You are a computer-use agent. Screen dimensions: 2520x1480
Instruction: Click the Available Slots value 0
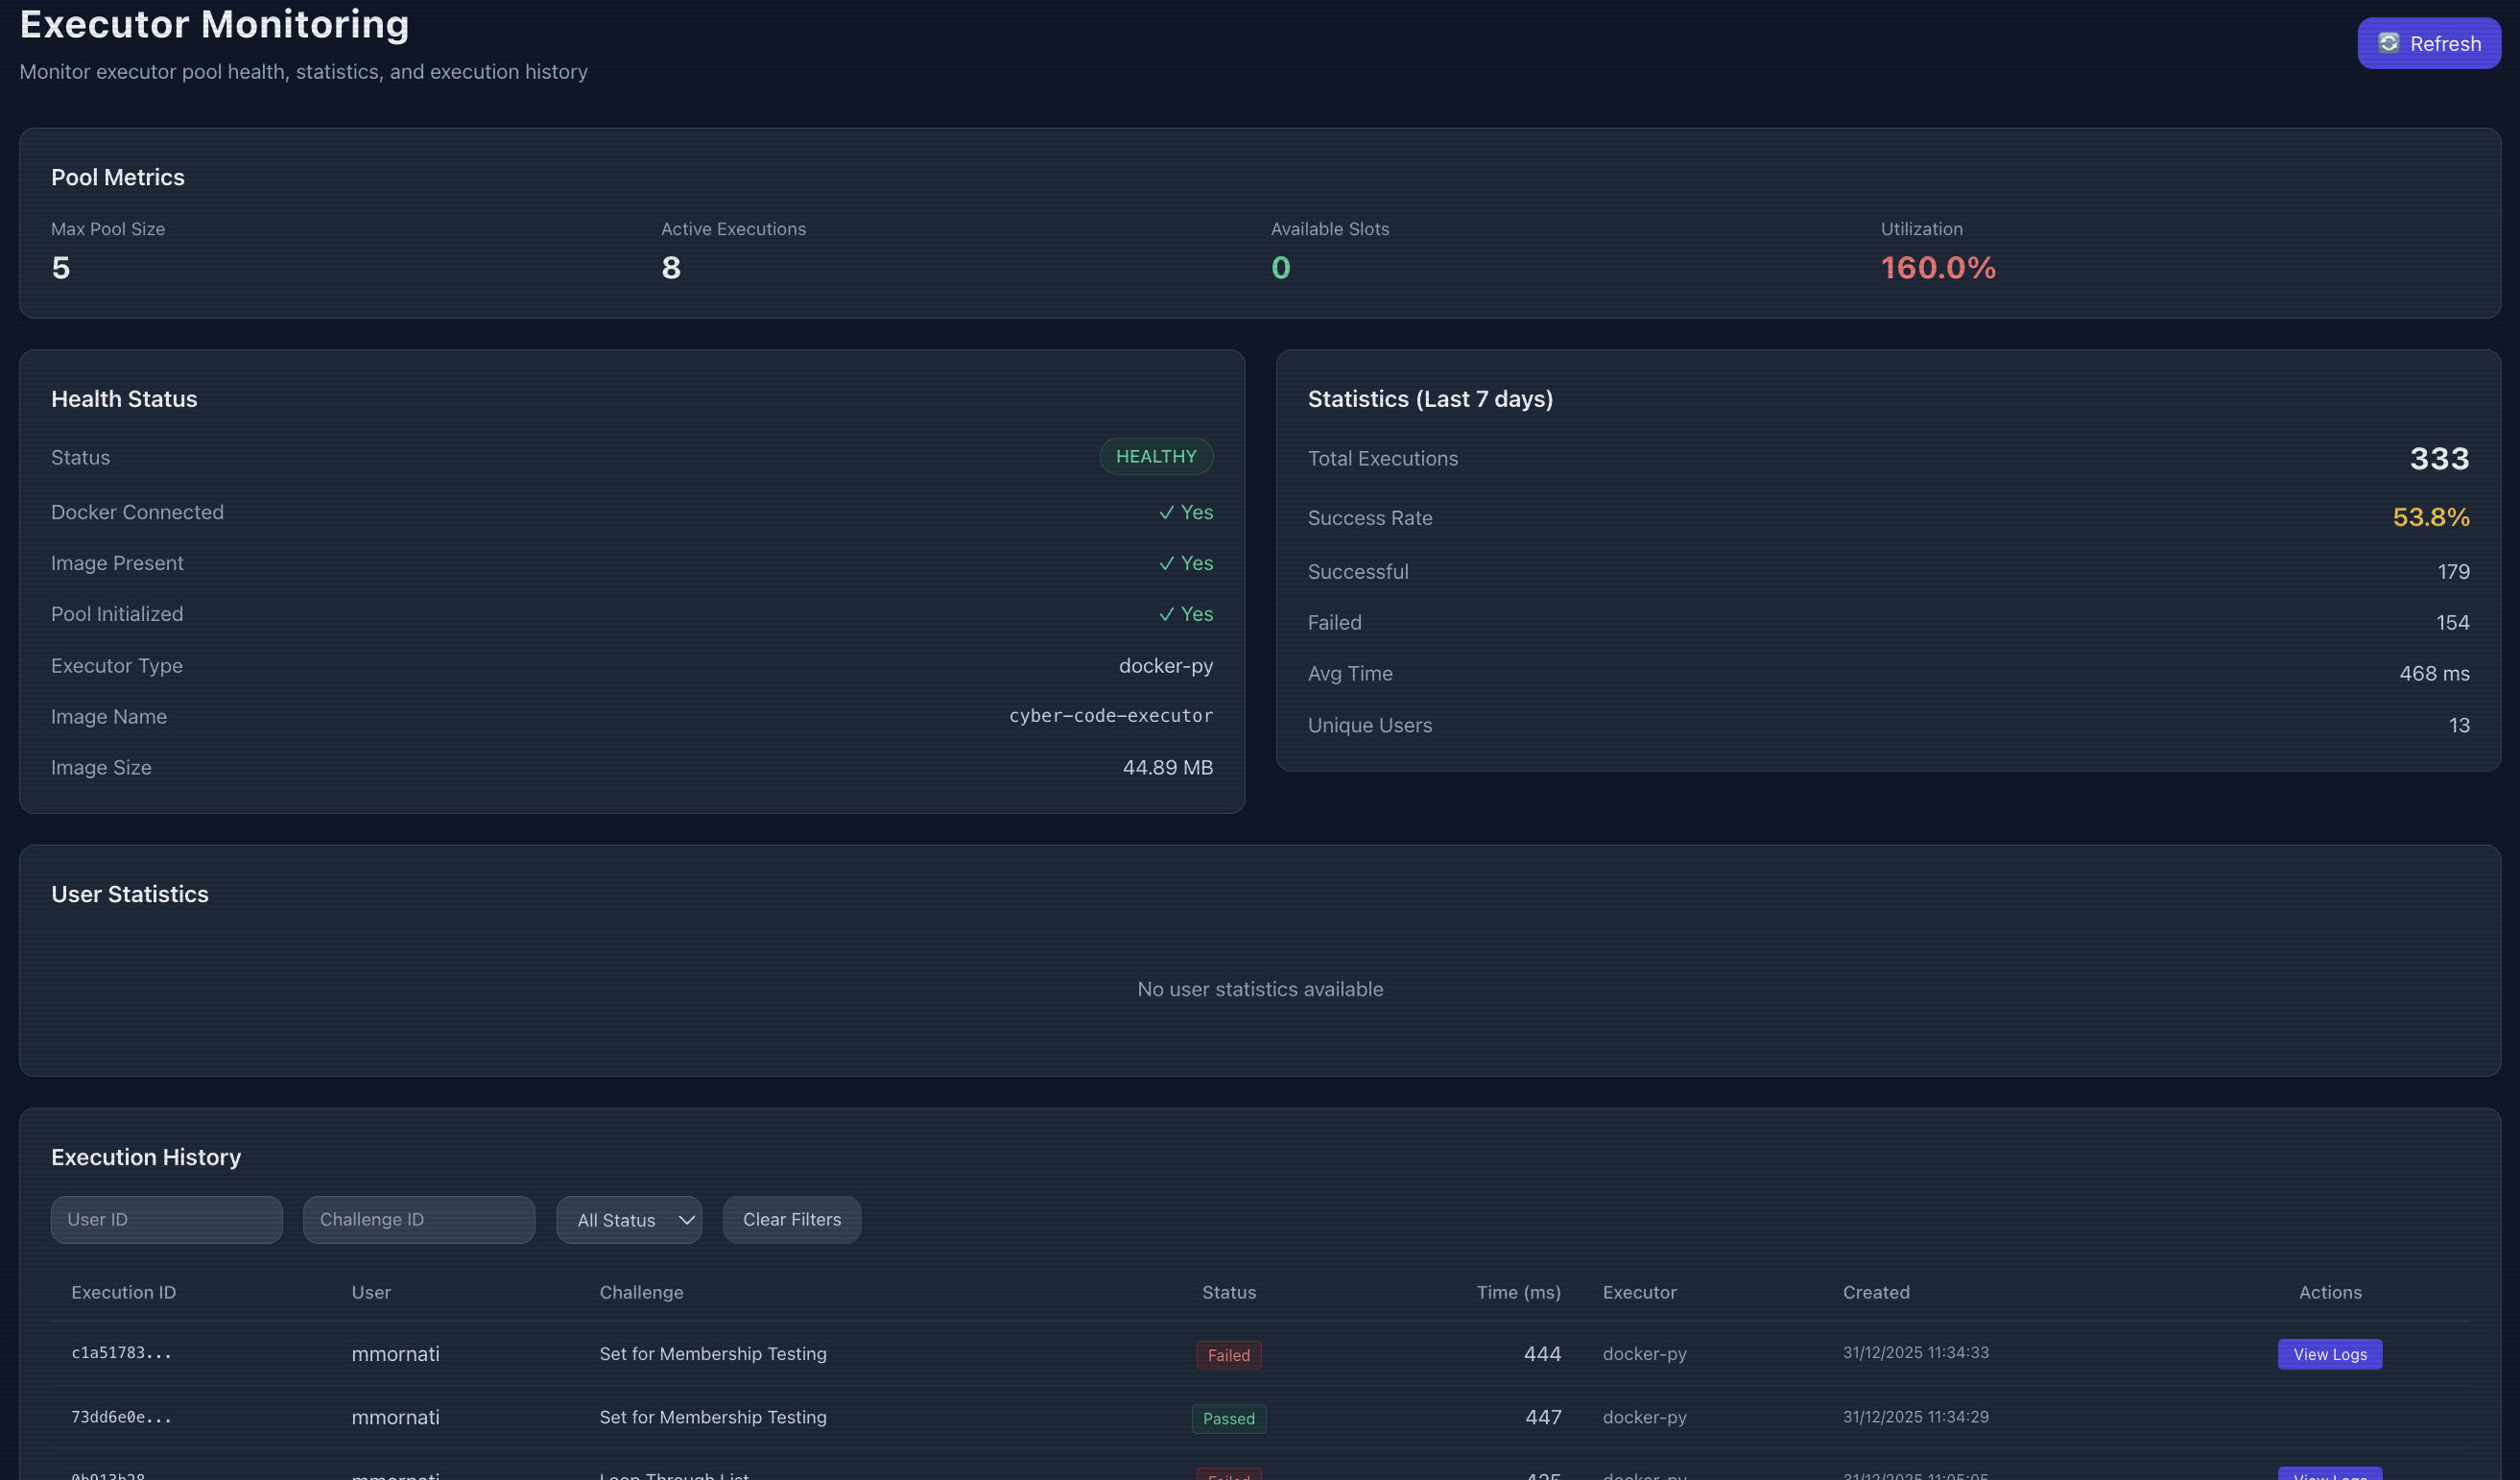1280,267
